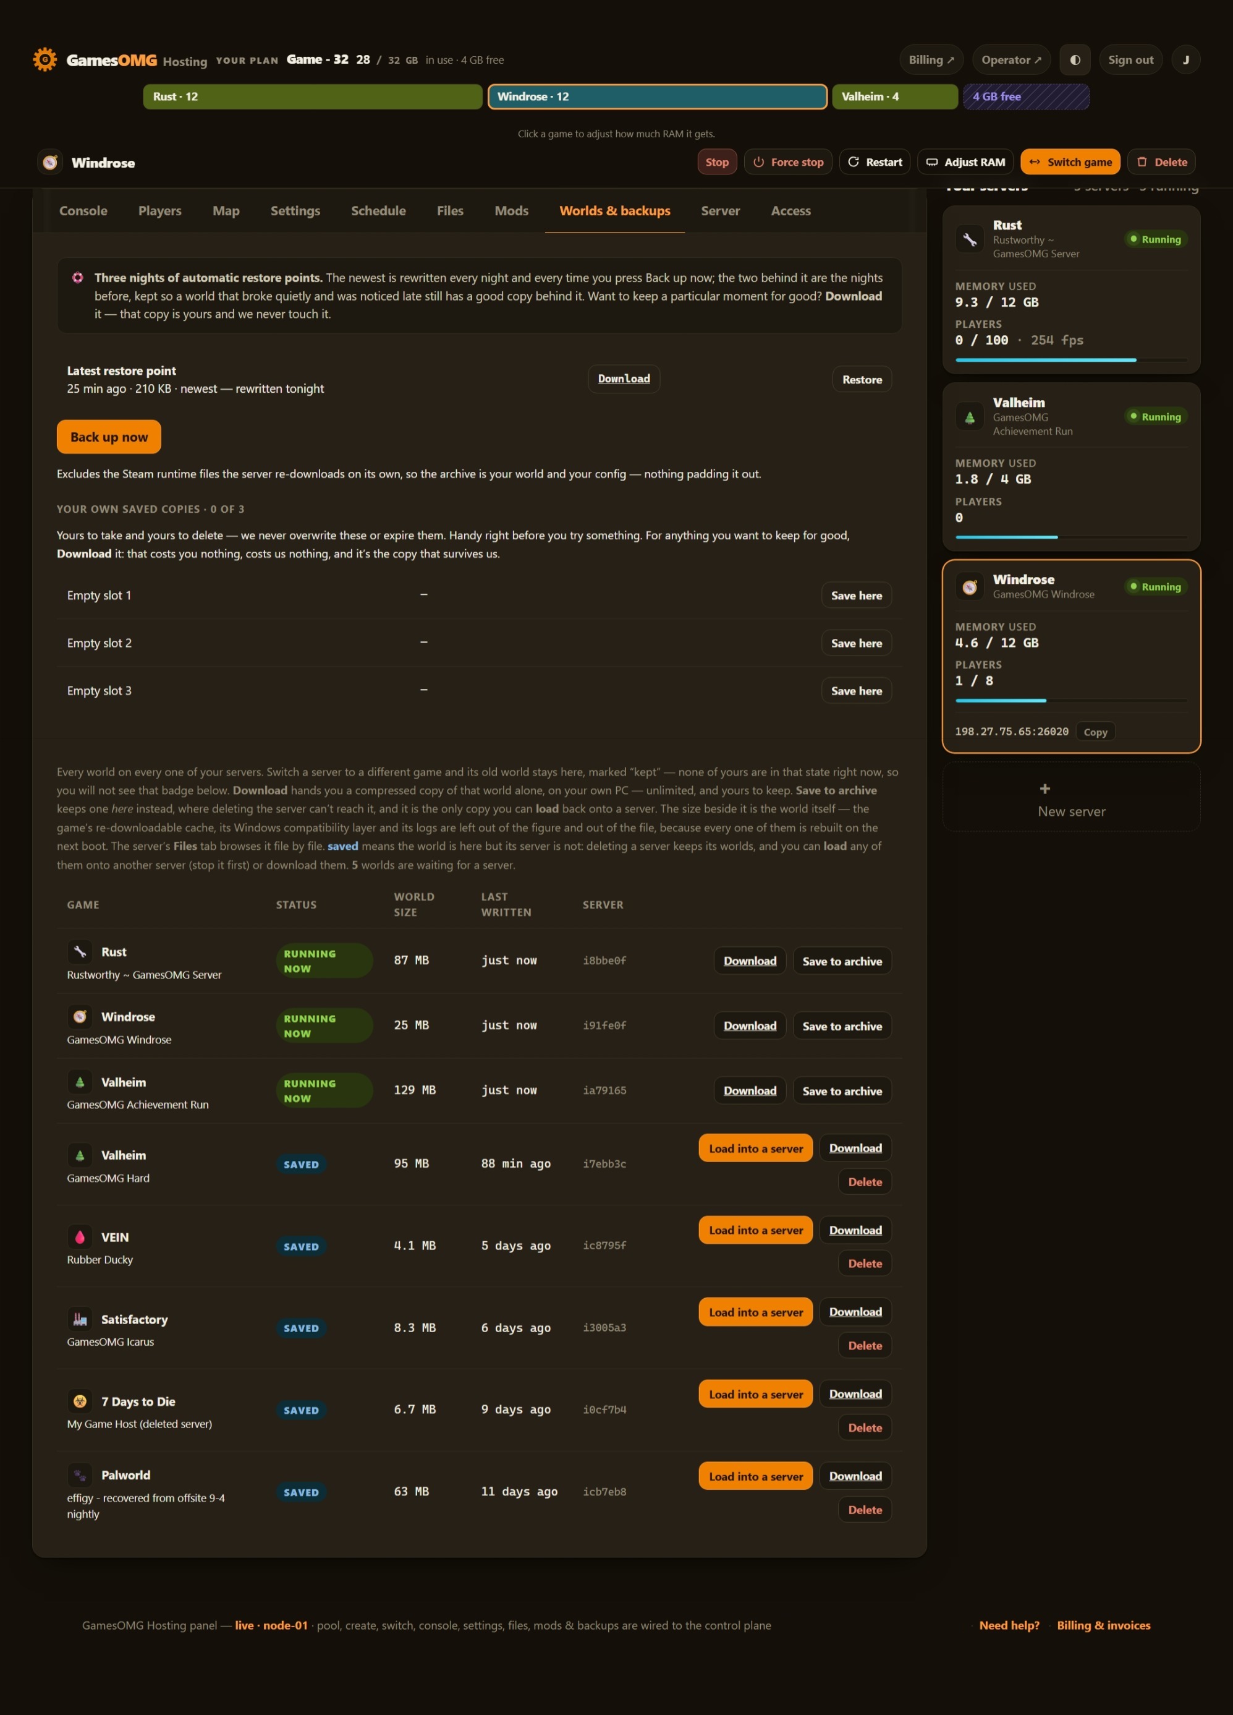Click the Palworld icon
The height and width of the screenshot is (1715, 1233).
coord(79,1474)
